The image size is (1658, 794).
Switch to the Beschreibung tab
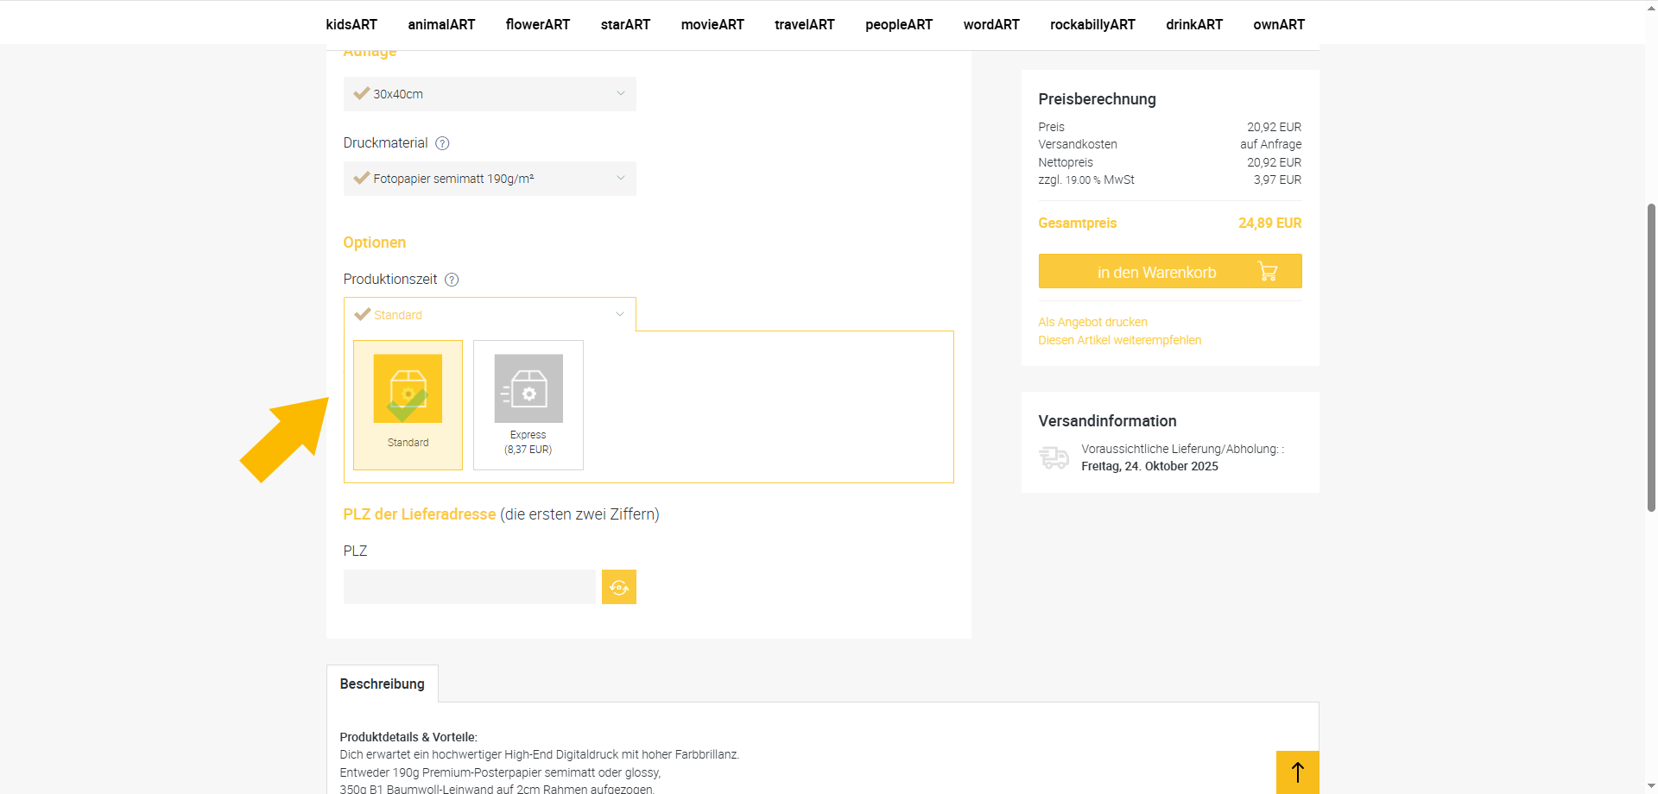pos(382,684)
